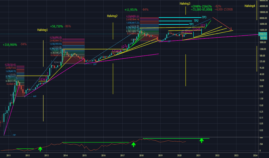
Task: Click "180000.00" on the price axis
Action: (263, 12)
